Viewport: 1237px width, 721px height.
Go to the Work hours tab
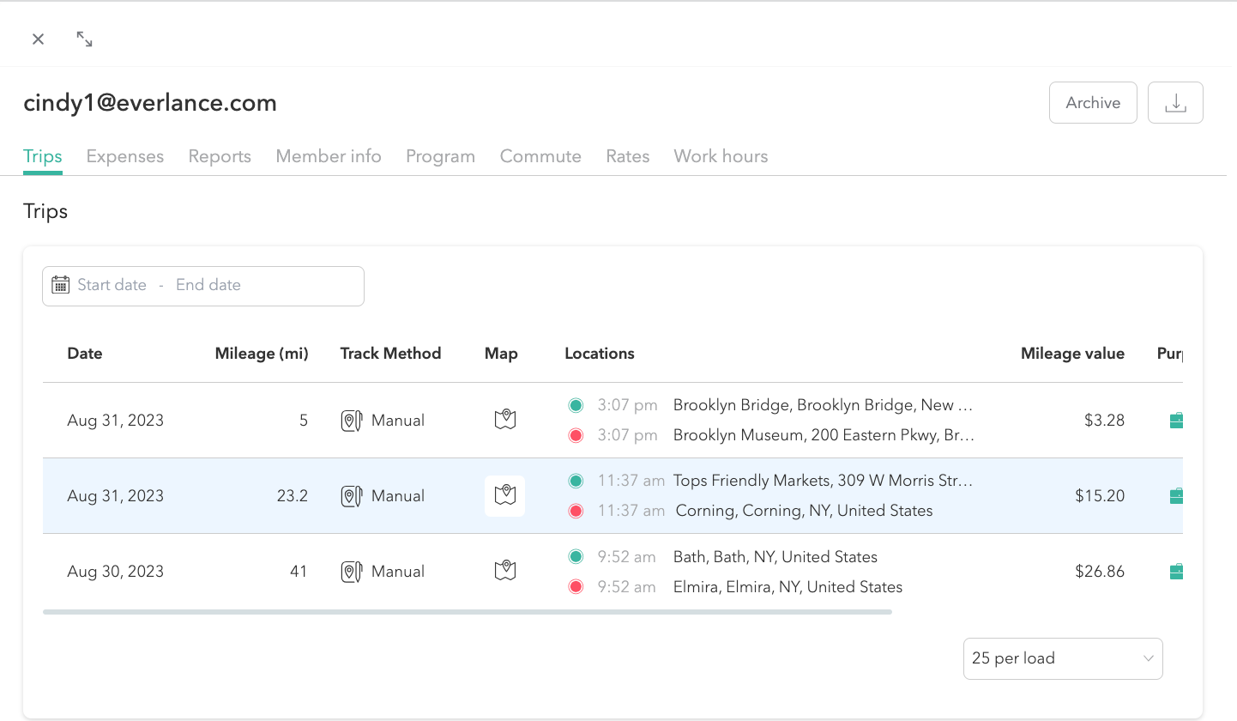[721, 156]
